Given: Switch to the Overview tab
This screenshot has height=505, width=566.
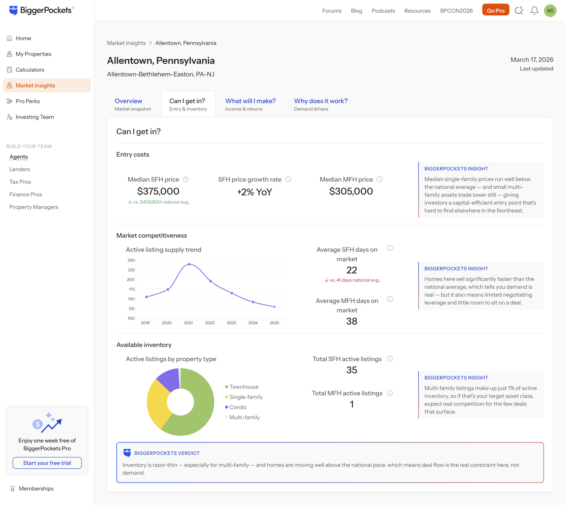Looking at the screenshot, I should point(133,104).
